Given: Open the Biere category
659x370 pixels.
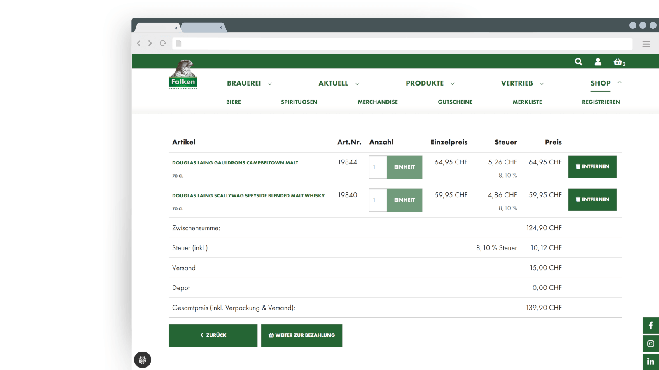Looking at the screenshot, I should [x=234, y=102].
